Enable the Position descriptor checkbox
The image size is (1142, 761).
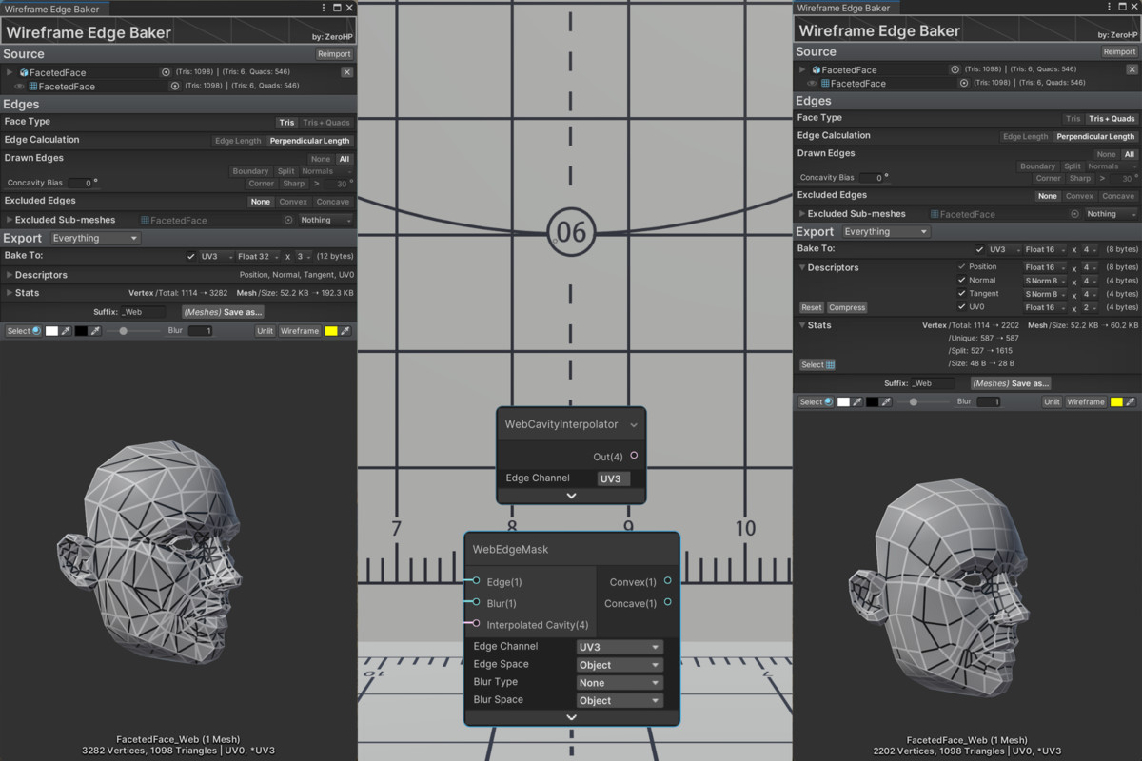961,267
